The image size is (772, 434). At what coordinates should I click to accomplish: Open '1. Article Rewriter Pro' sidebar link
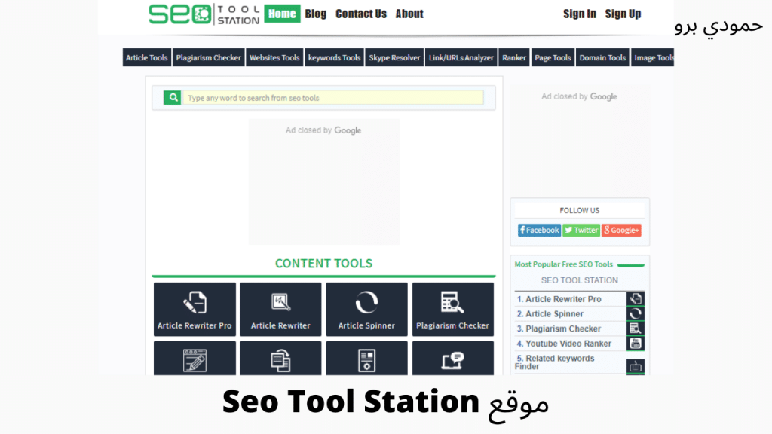point(559,298)
